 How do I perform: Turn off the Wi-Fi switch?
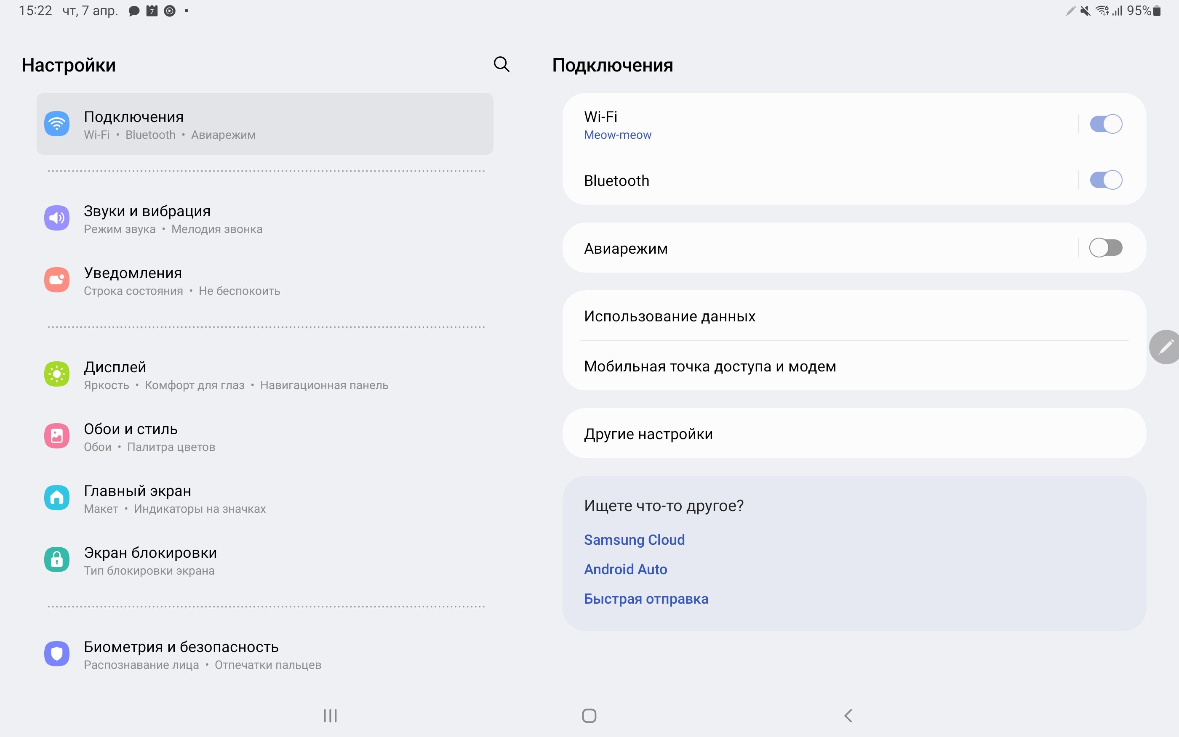point(1106,124)
